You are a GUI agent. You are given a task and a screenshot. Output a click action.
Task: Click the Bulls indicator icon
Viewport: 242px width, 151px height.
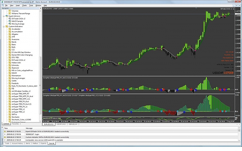10,47
